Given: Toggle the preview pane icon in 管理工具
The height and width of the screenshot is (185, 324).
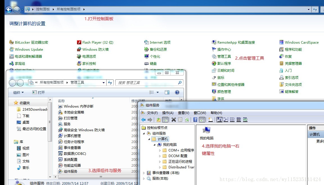Looking at the screenshot, I should (167, 92).
